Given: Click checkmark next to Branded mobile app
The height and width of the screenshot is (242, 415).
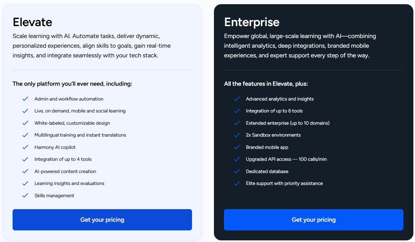Looking at the screenshot, I should [237, 147].
